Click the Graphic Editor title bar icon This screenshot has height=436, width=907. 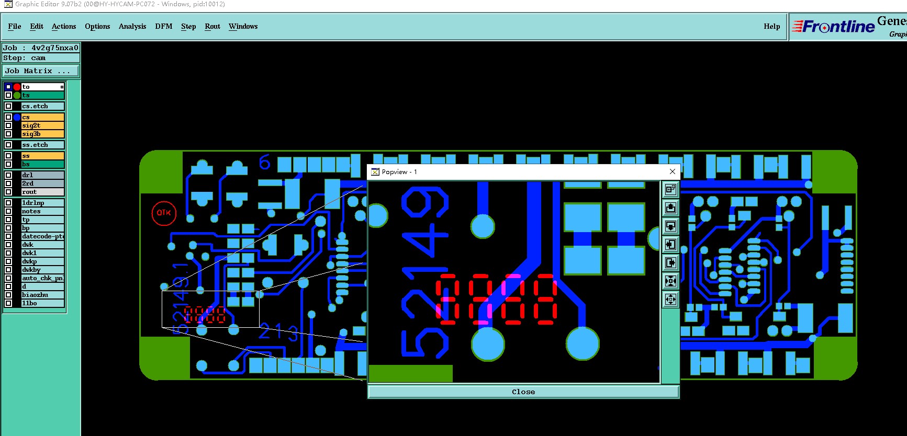pyautogui.click(x=8, y=4)
